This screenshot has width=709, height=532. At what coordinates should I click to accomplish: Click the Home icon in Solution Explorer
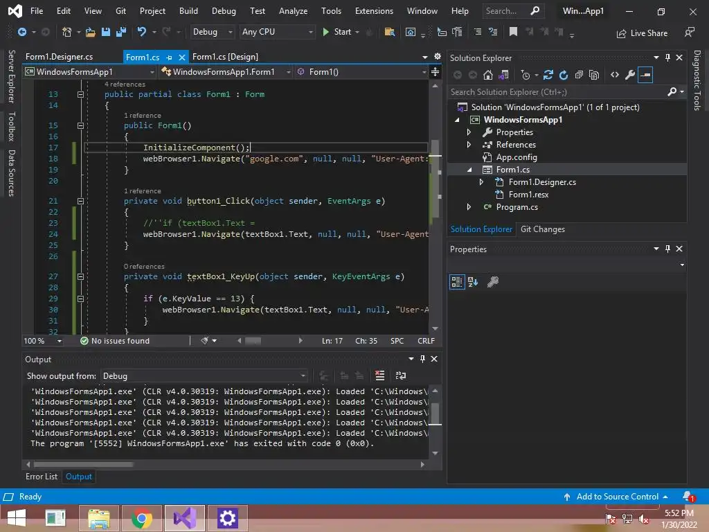pos(488,75)
